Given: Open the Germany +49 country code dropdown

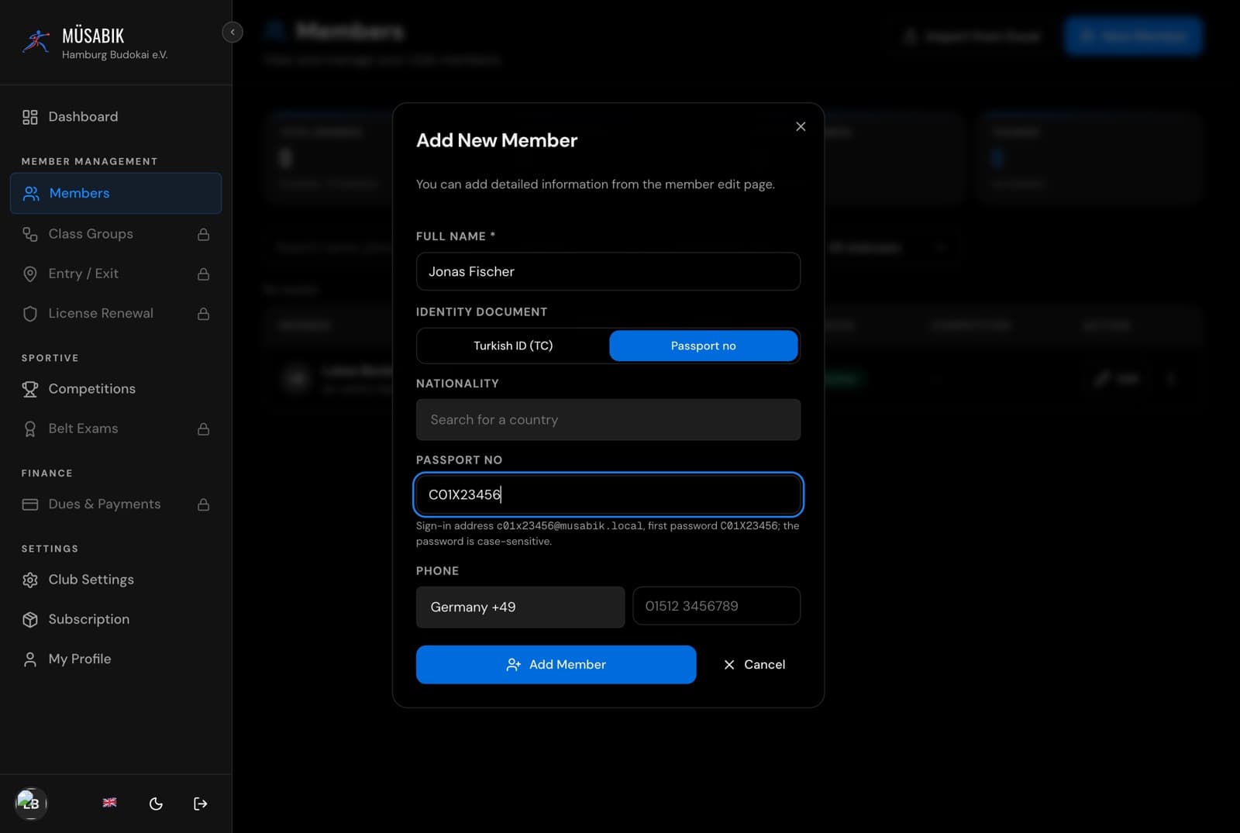Looking at the screenshot, I should (x=520, y=607).
